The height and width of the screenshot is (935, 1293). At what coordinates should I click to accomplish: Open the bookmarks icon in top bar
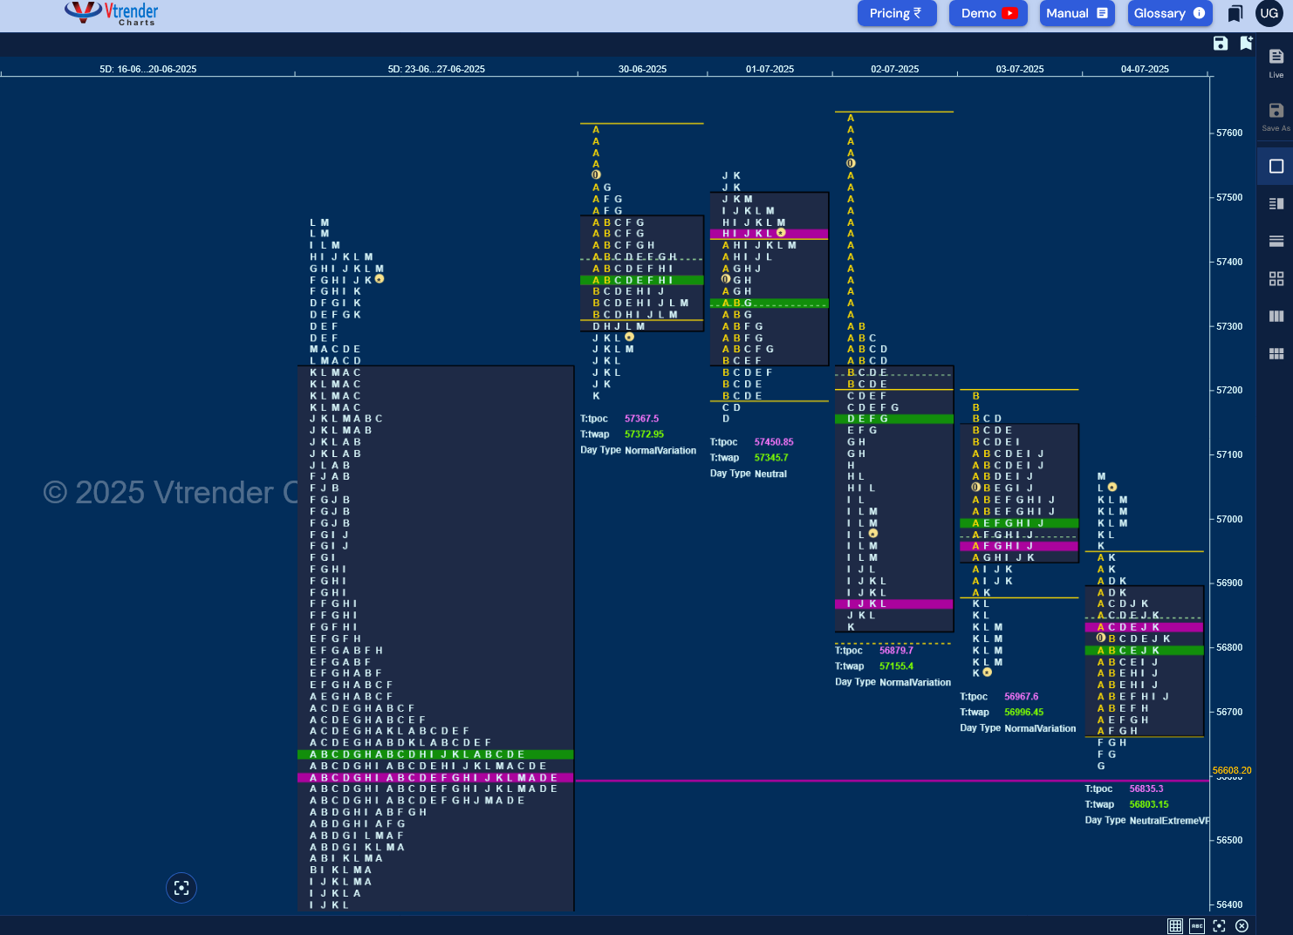(x=1235, y=13)
